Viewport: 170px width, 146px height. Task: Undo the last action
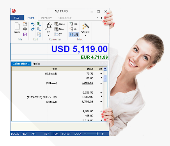(33, 24)
